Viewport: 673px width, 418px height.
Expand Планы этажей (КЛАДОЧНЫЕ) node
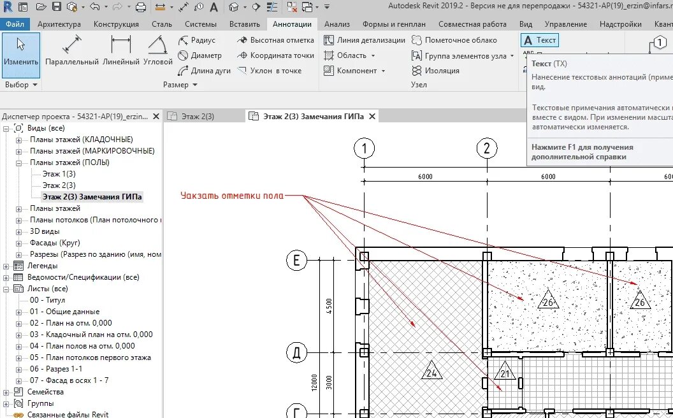pos(19,140)
